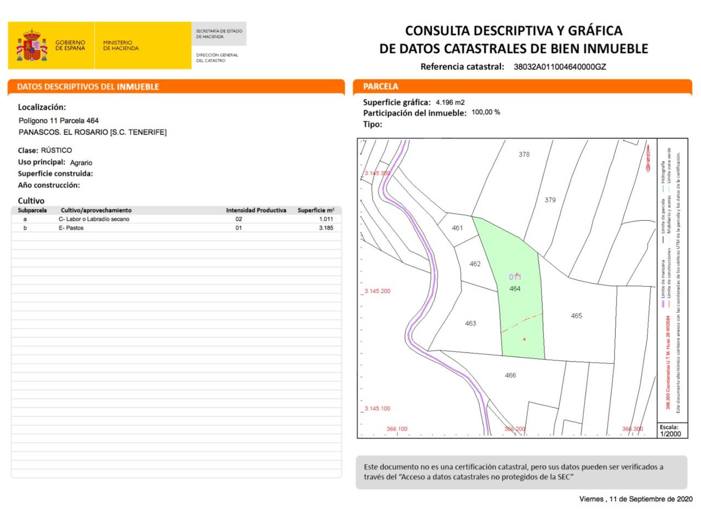Click parcel 466 on the map
The image size is (701, 526).
510,375
